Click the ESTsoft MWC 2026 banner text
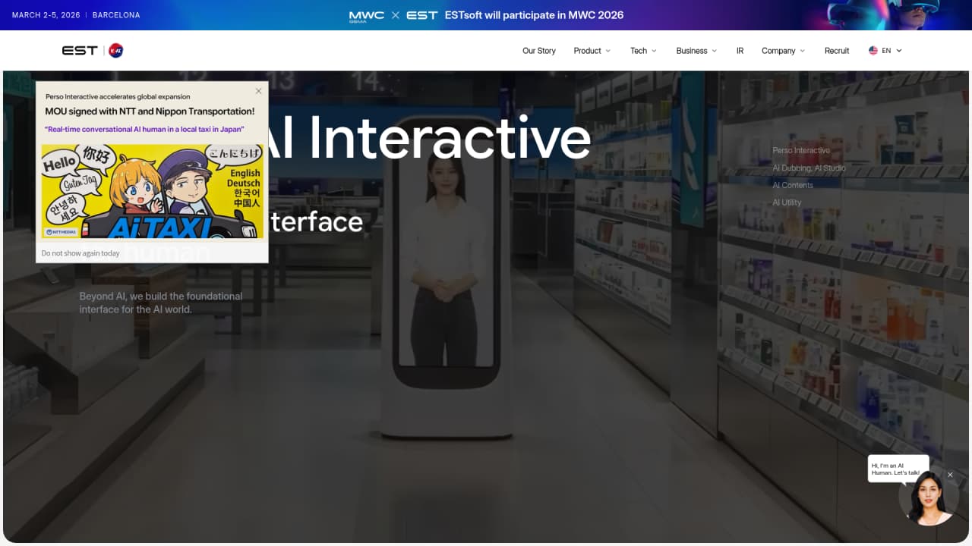972x546 pixels. point(534,15)
